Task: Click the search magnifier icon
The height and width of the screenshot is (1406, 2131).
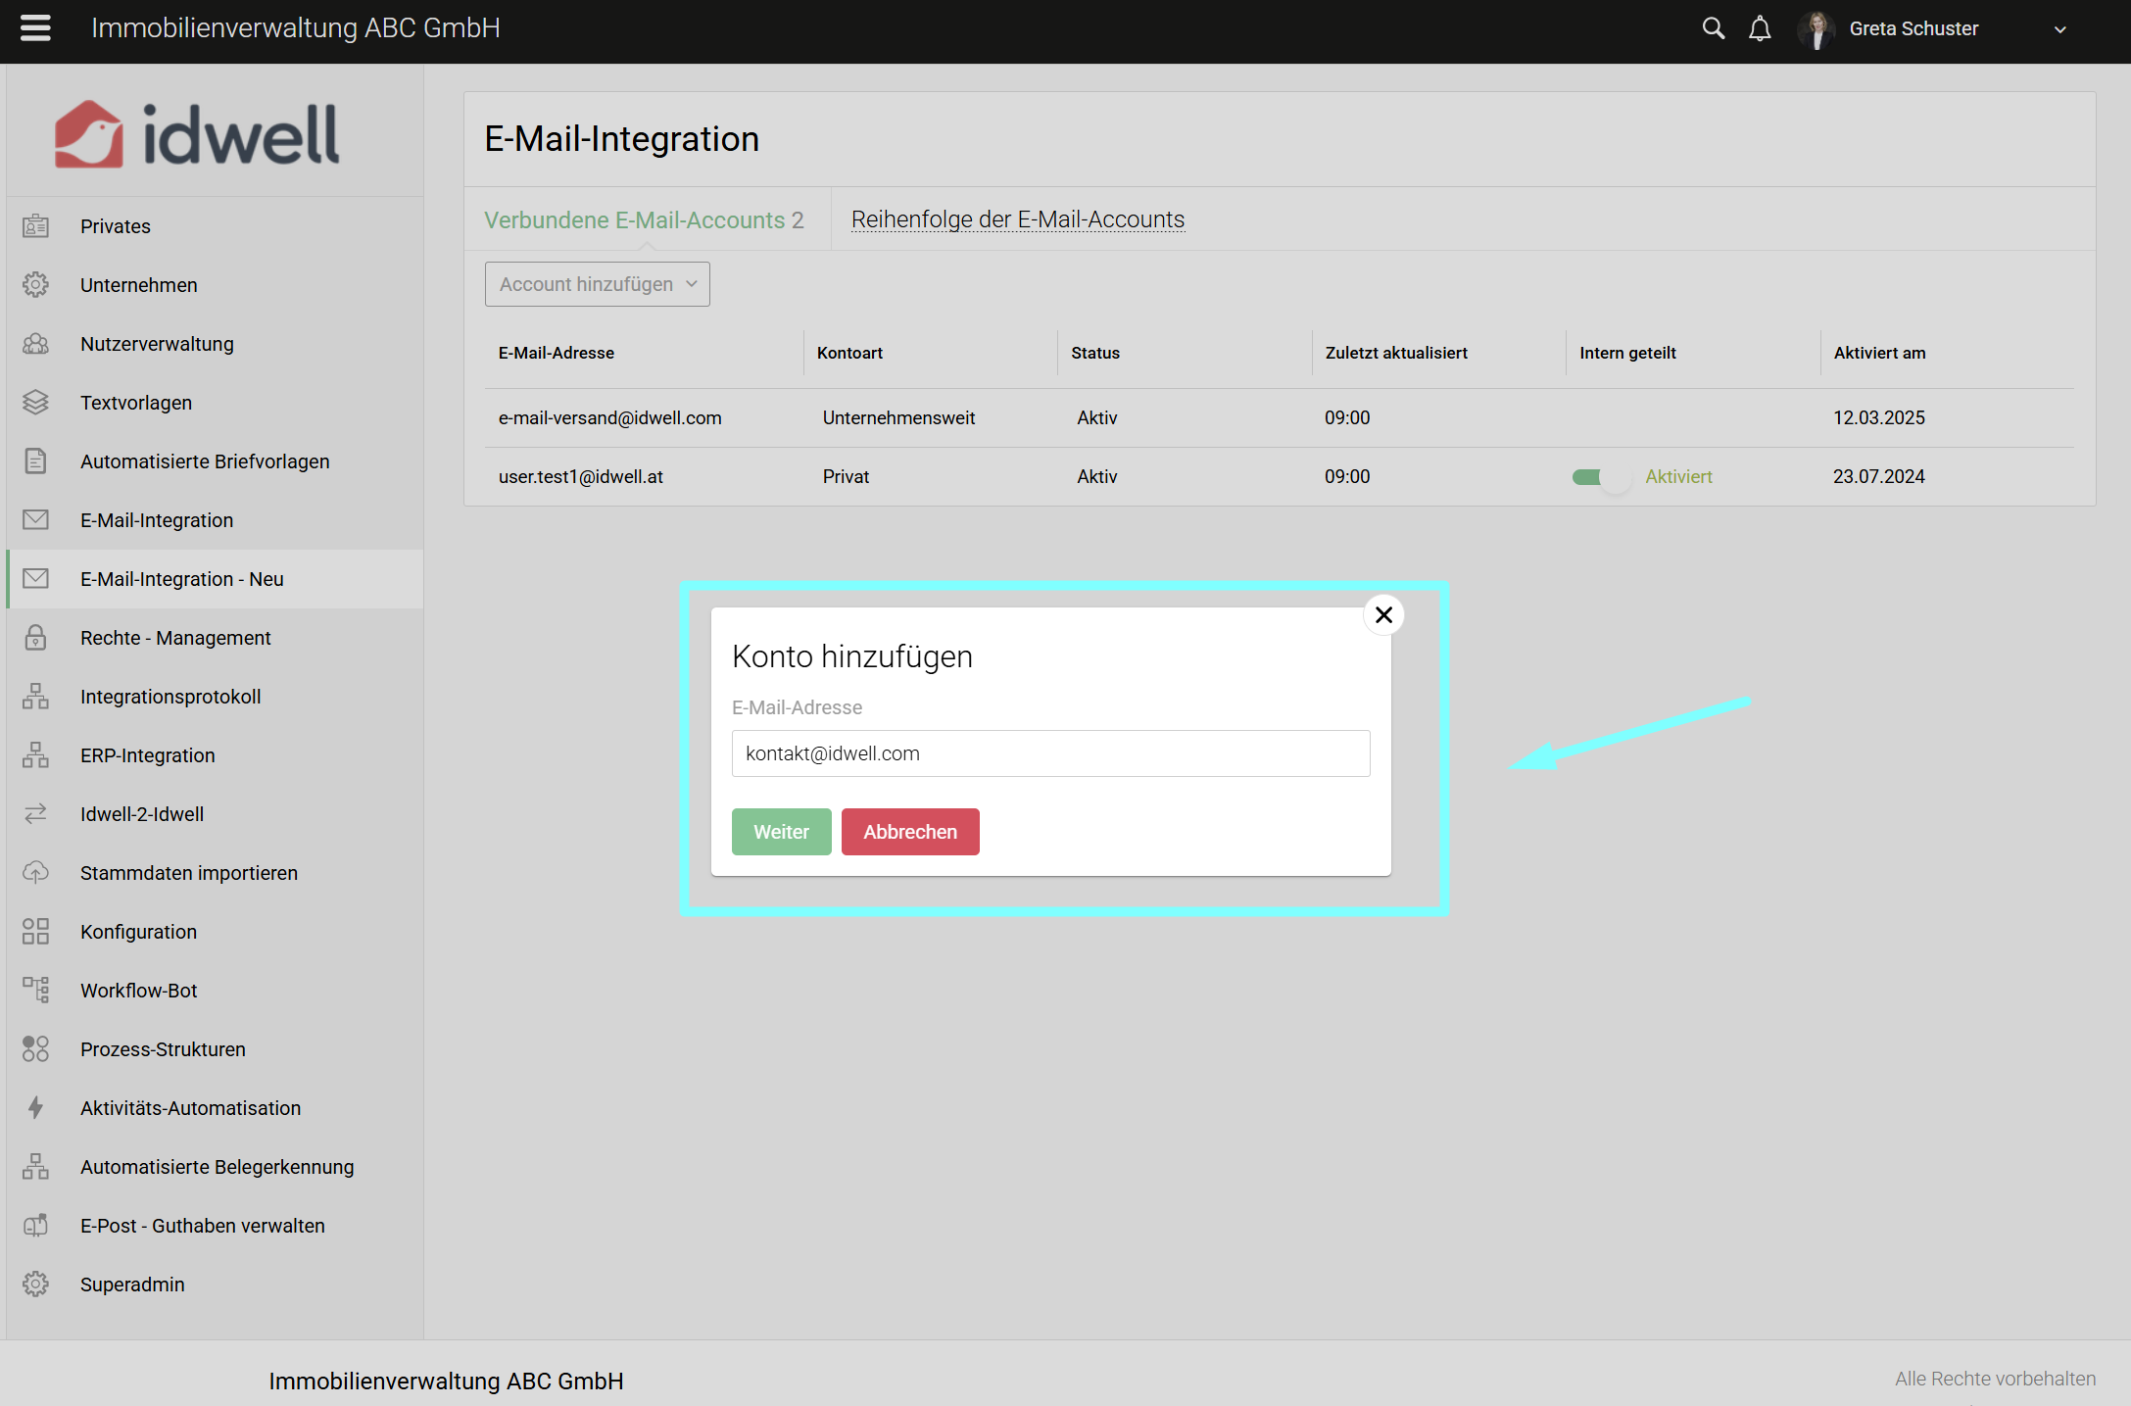Action: tap(1713, 28)
